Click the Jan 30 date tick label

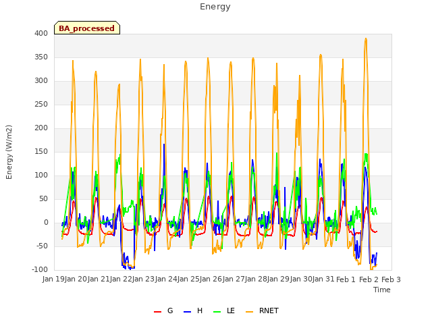pyautogui.click(x=301, y=279)
